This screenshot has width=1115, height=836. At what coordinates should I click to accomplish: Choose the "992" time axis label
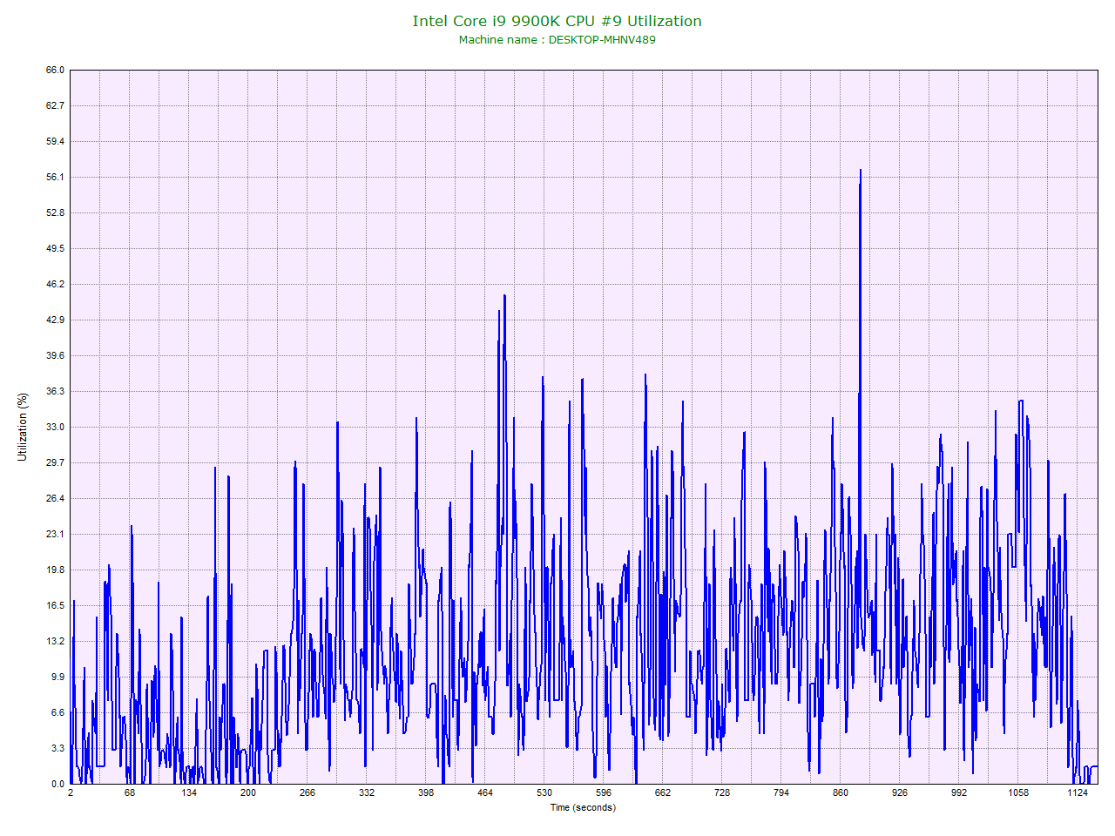coord(959,793)
